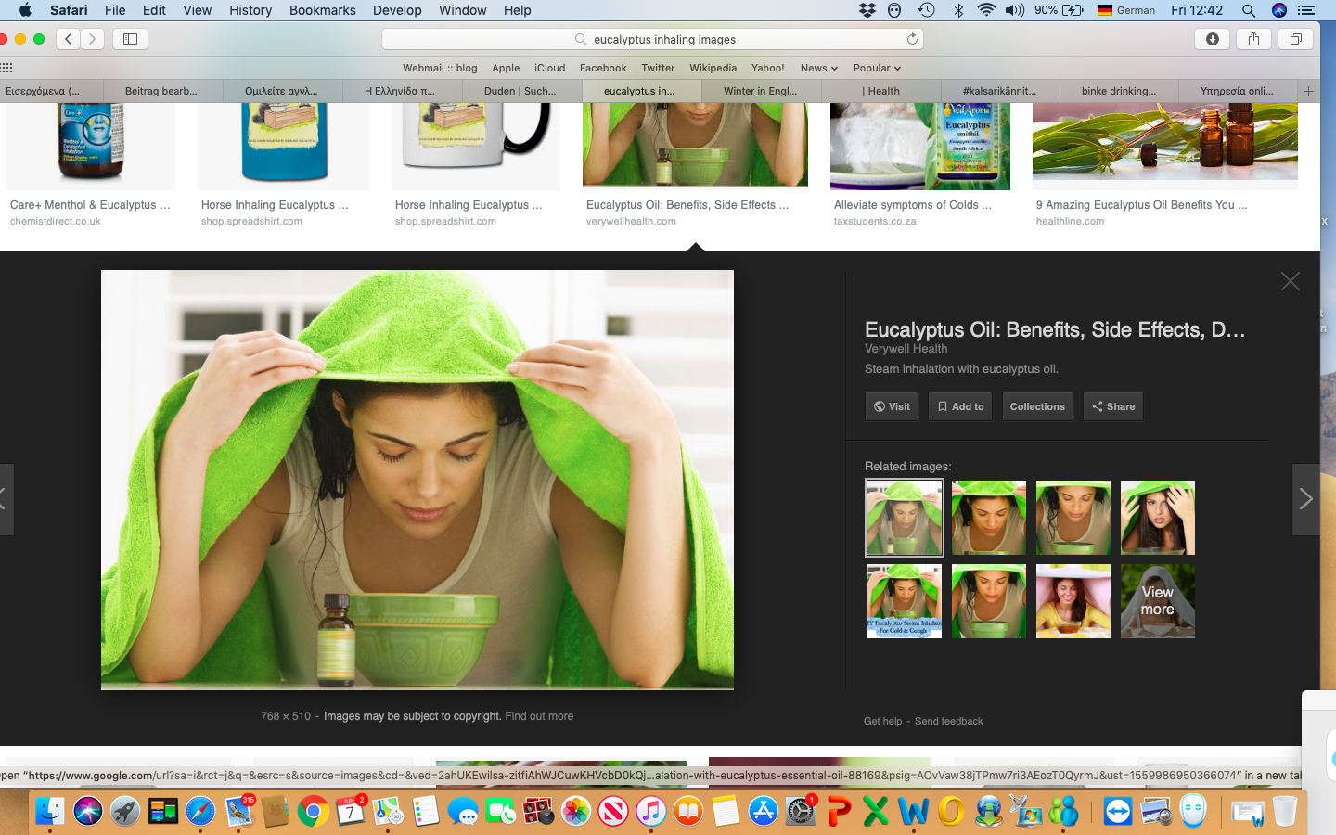Open the German input source menu
The image size is (1336, 835).
1125,10
